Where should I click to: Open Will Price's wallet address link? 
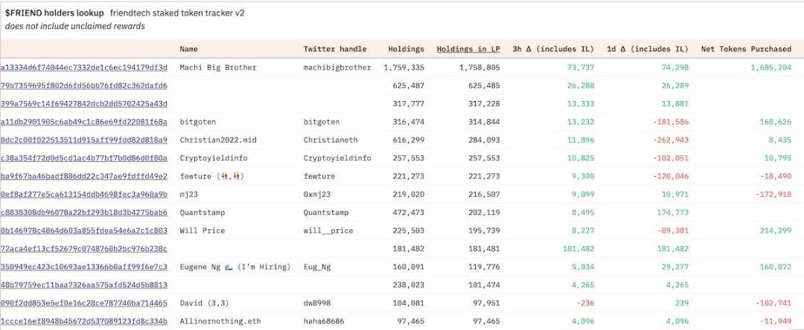83,230
